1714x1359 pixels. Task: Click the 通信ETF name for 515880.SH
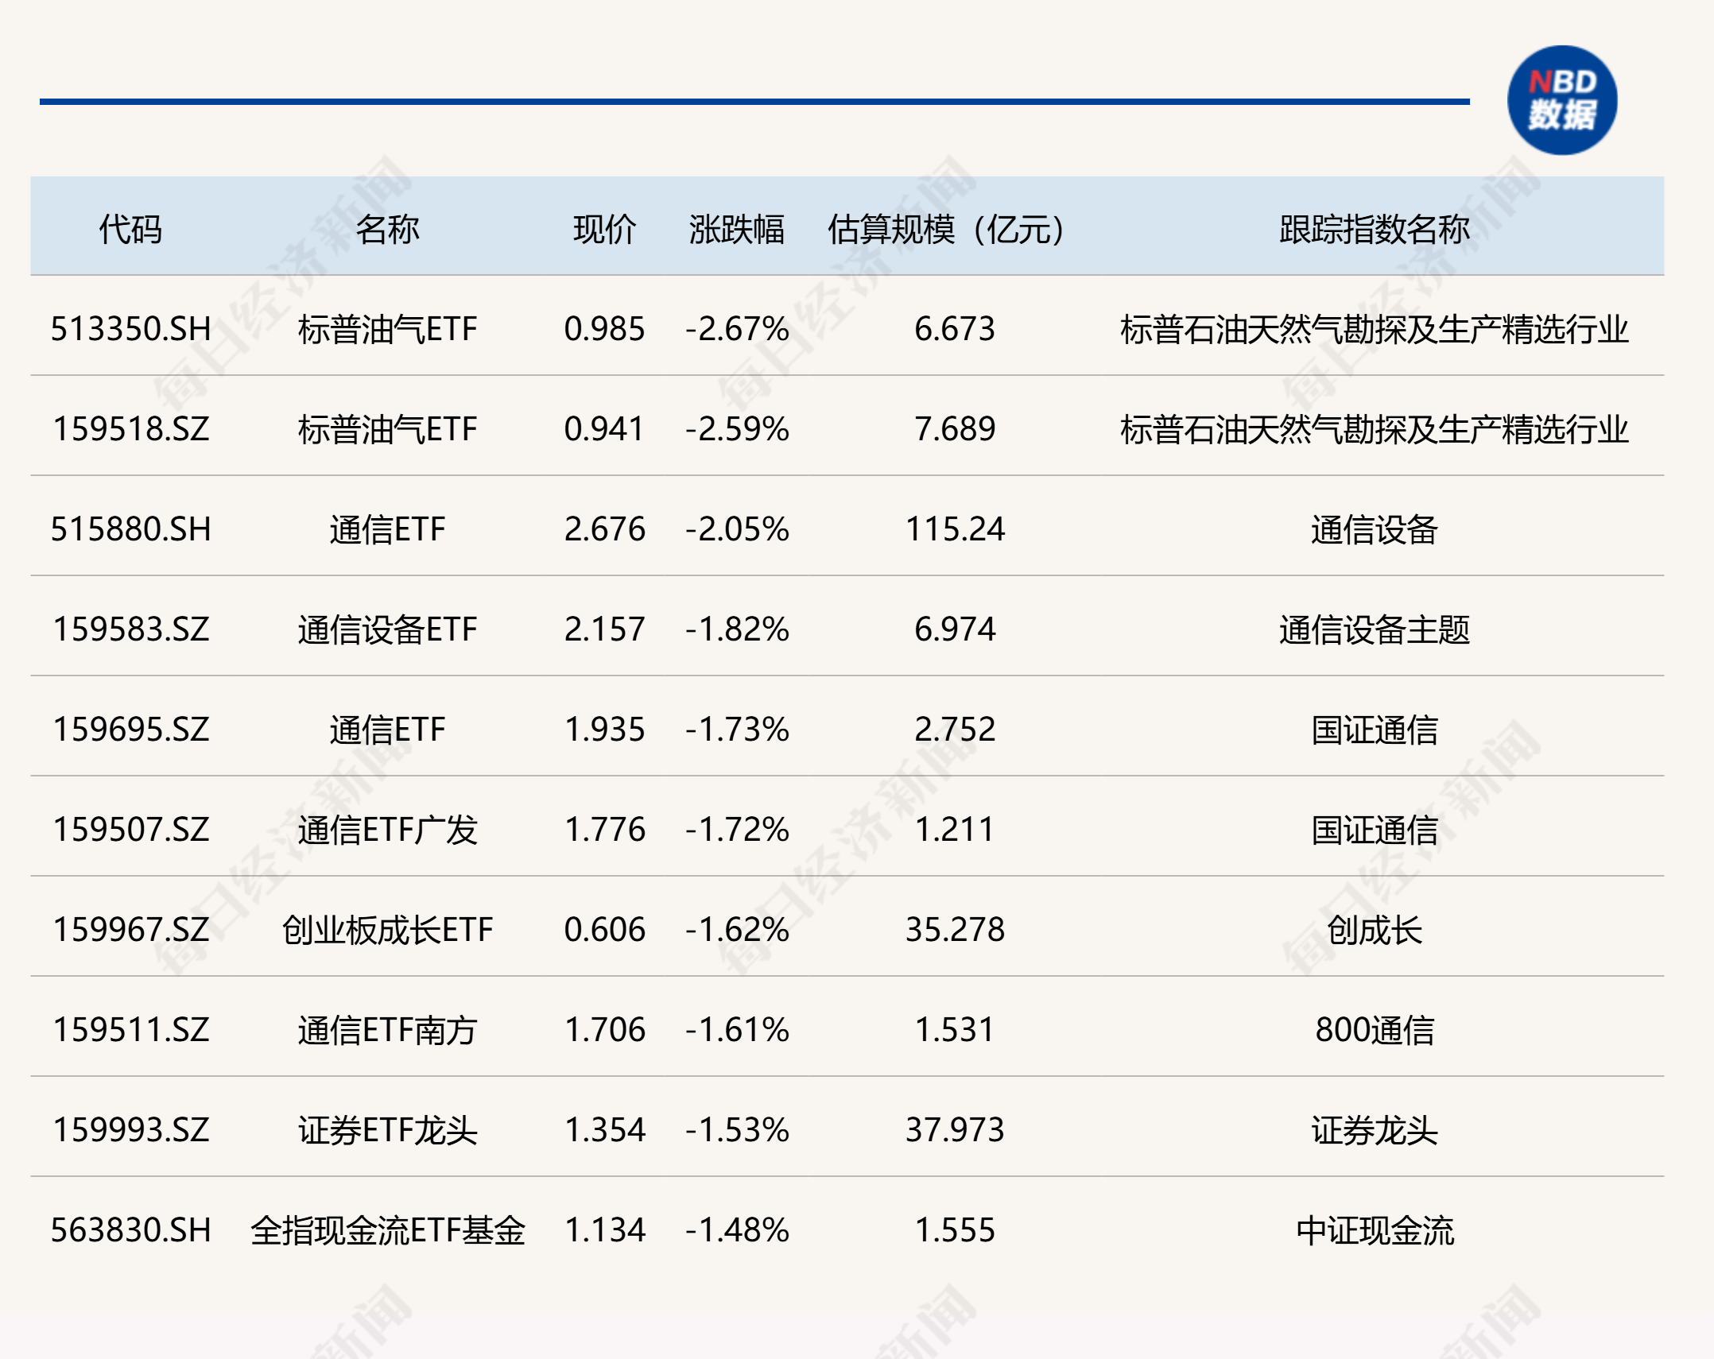click(387, 529)
